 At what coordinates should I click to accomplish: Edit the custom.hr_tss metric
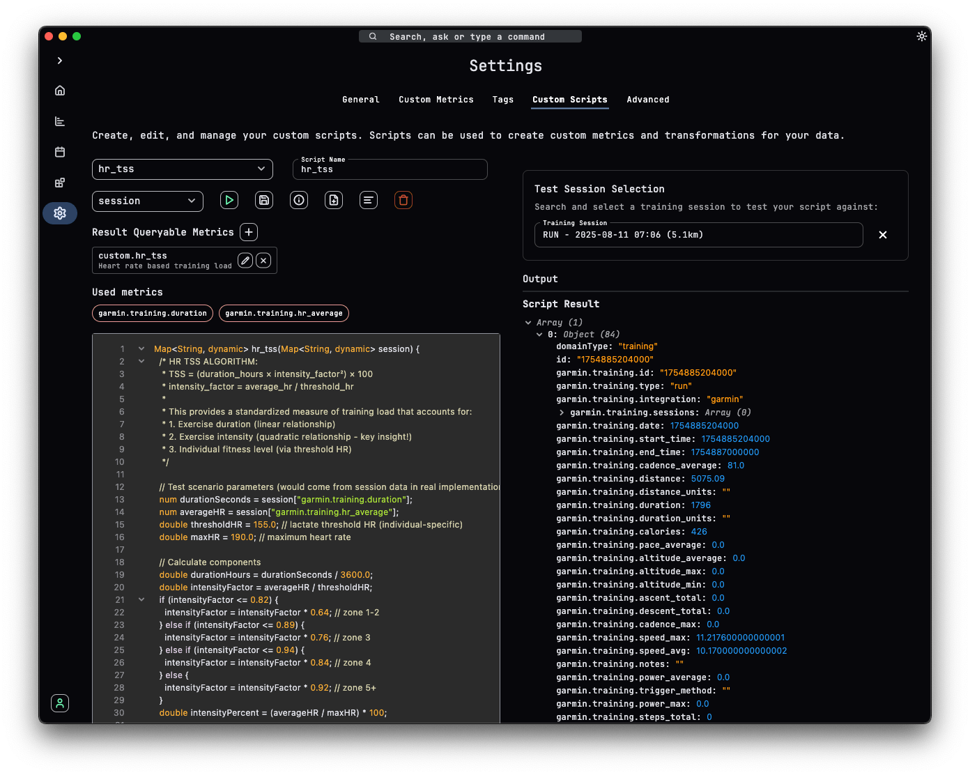[245, 260]
